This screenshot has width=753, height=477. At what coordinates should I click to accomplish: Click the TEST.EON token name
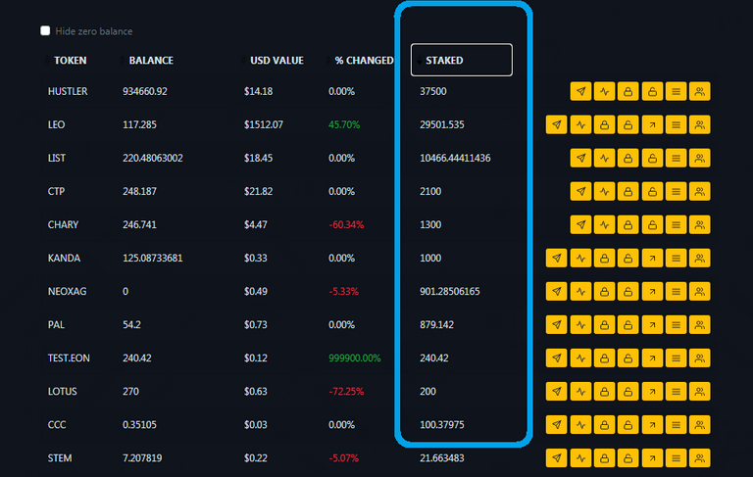pyautogui.click(x=69, y=358)
